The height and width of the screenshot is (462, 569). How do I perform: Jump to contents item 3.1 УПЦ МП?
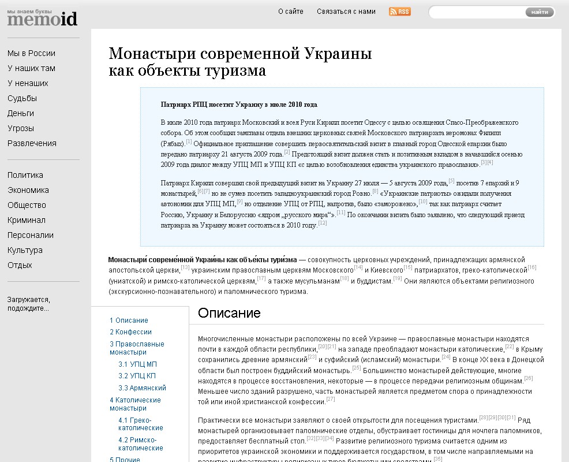coord(137,364)
